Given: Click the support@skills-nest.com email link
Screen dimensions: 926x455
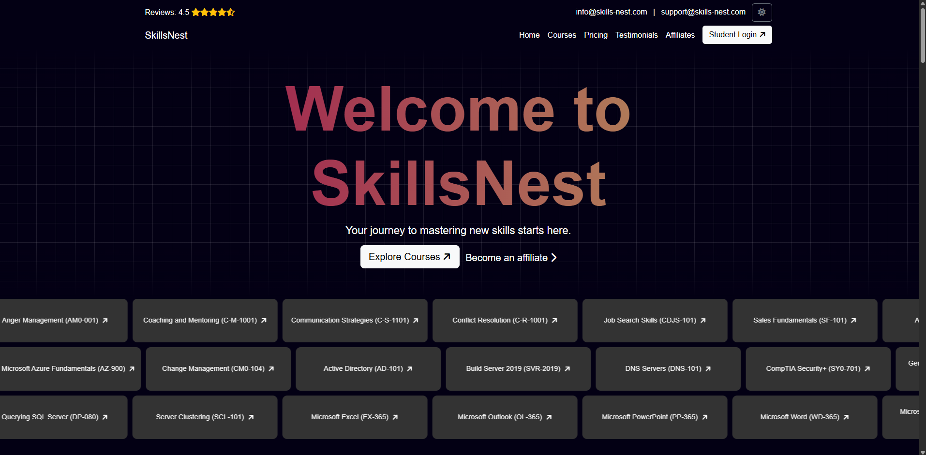Looking at the screenshot, I should [703, 12].
